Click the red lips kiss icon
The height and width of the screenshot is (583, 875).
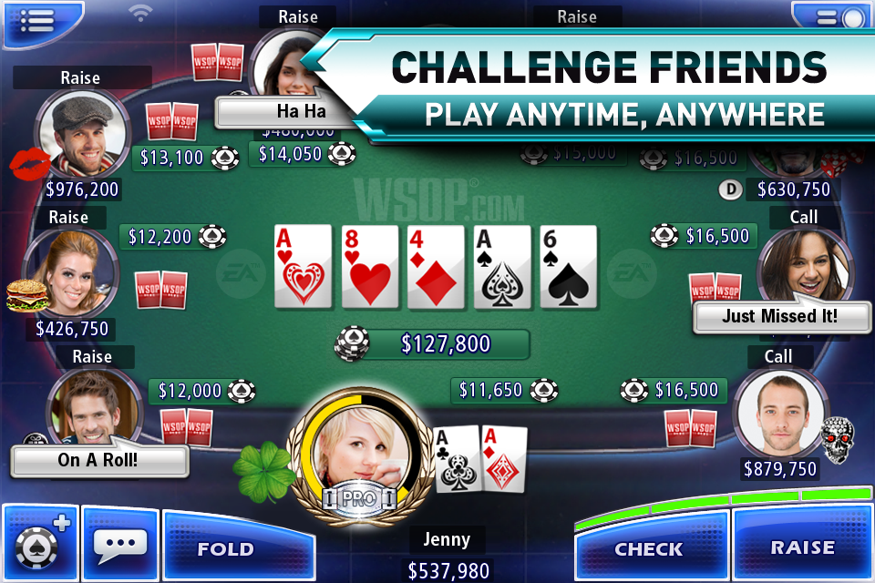click(x=30, y=164)
